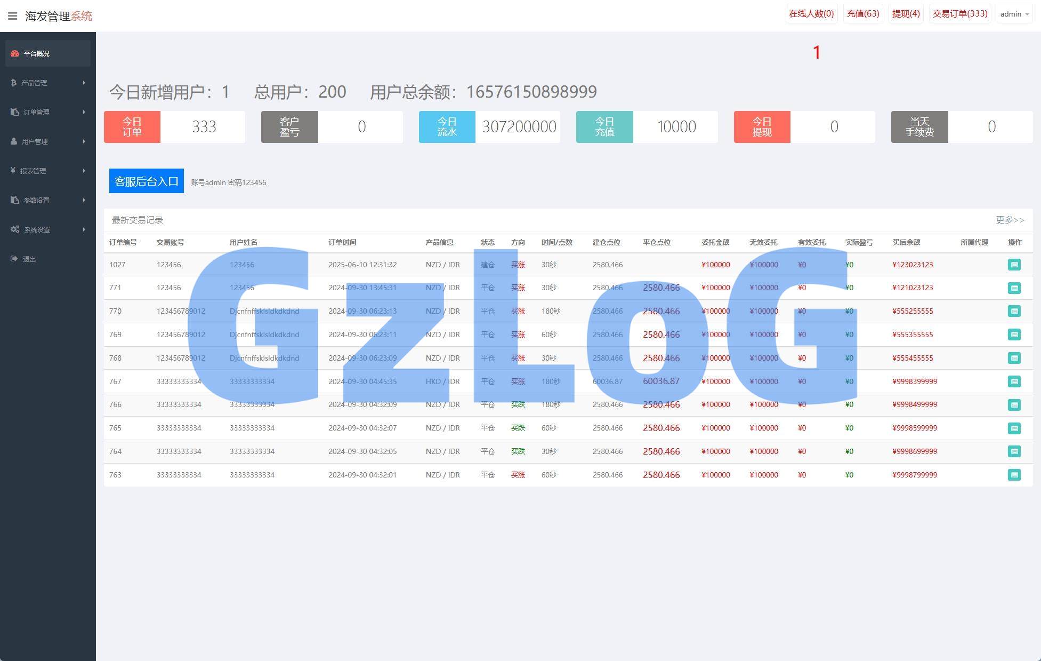This screenshot has width=1041, height=661.
Task: Click 更多>> link in transactions panel
Action: pos(1010,220)
